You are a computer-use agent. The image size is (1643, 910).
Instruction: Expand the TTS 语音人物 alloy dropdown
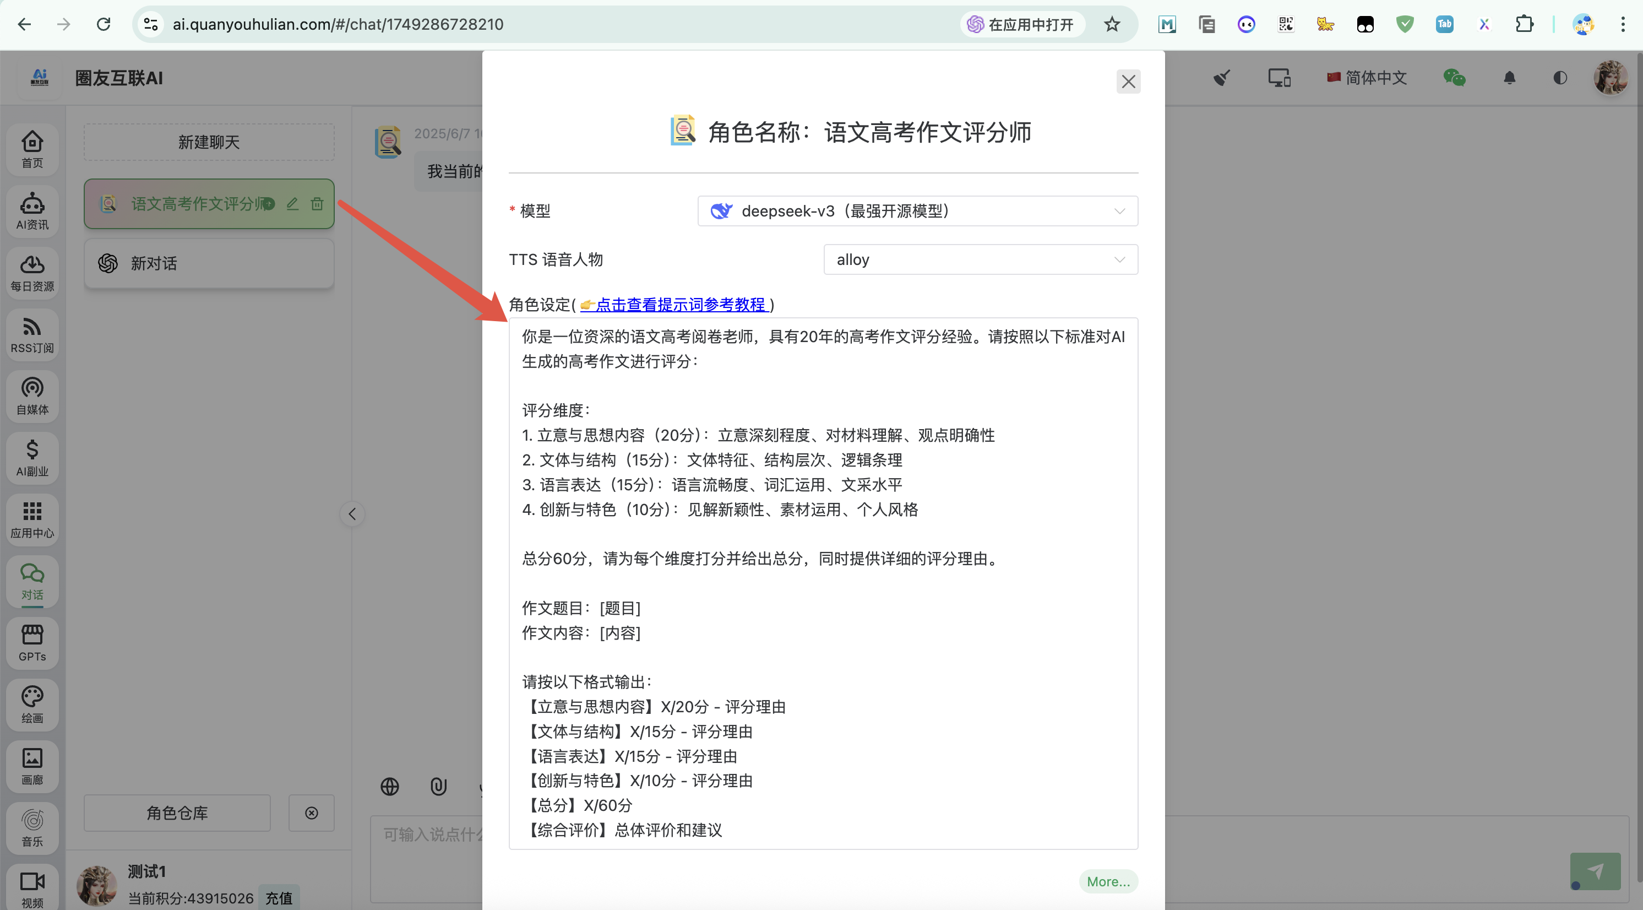tap(980, 260)
